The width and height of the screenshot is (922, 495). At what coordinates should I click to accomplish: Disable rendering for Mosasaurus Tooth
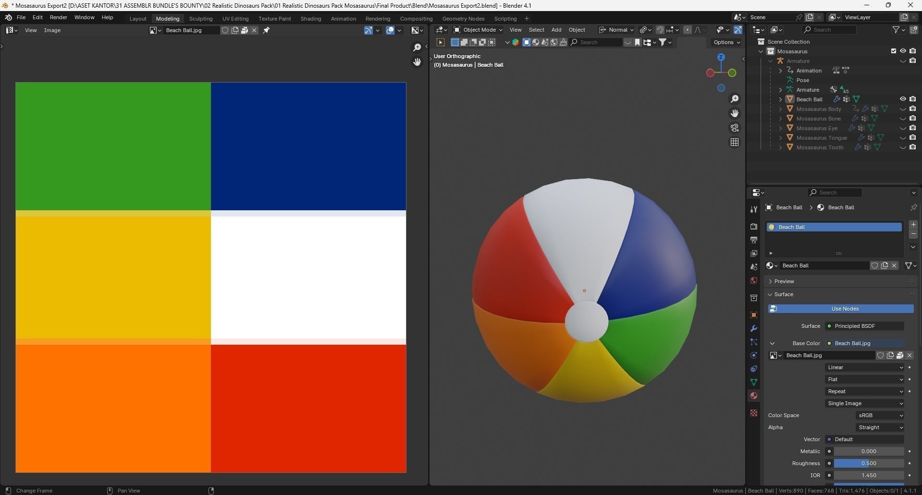(x=912, y=147)
